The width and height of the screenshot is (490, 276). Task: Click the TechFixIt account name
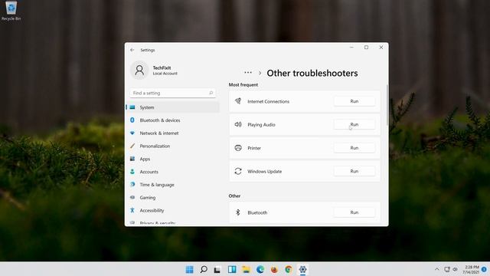[162, 67]
